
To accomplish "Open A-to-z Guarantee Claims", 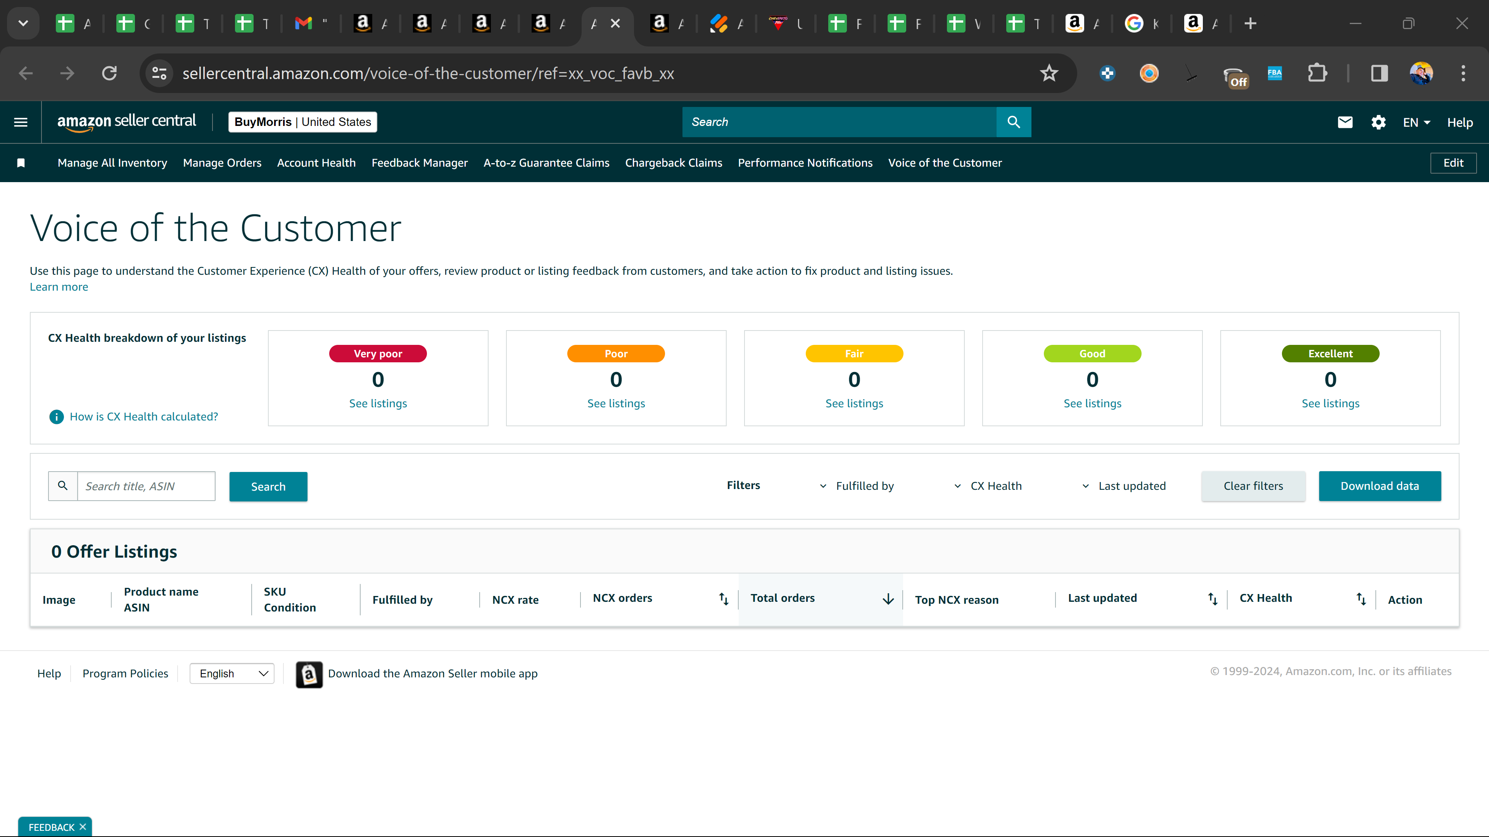I will [546, 163].
